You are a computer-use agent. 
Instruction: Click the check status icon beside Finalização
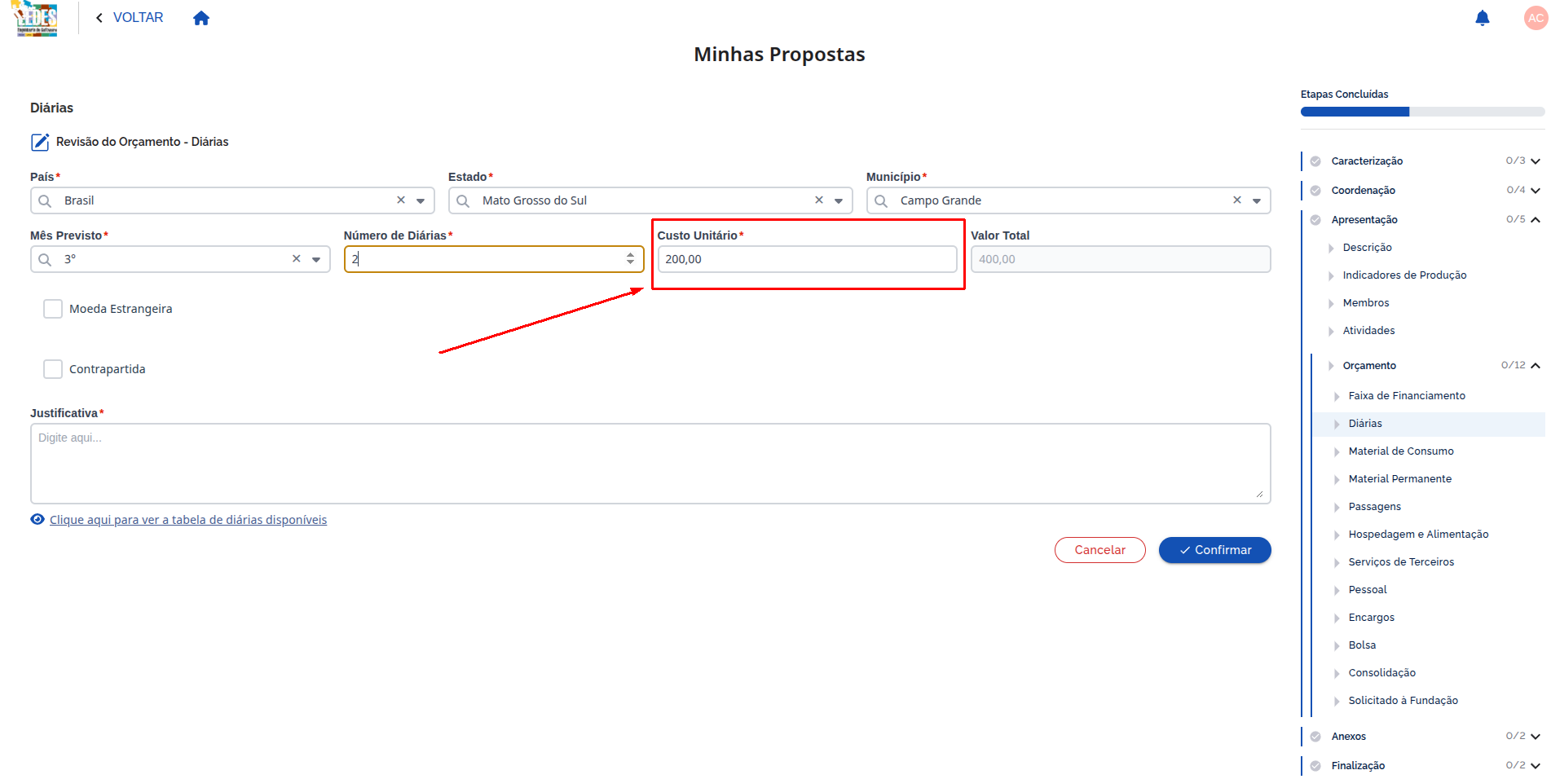(1315, 766)
